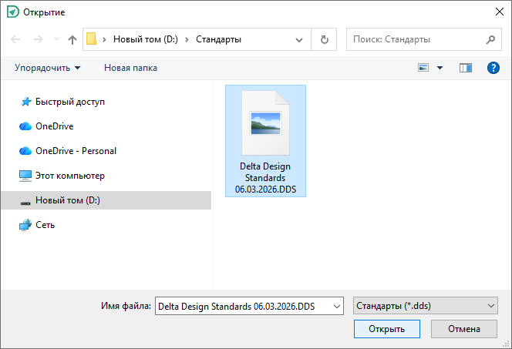Toggle the preview pane
The image size is (512, 349).
tap(466, 68)
